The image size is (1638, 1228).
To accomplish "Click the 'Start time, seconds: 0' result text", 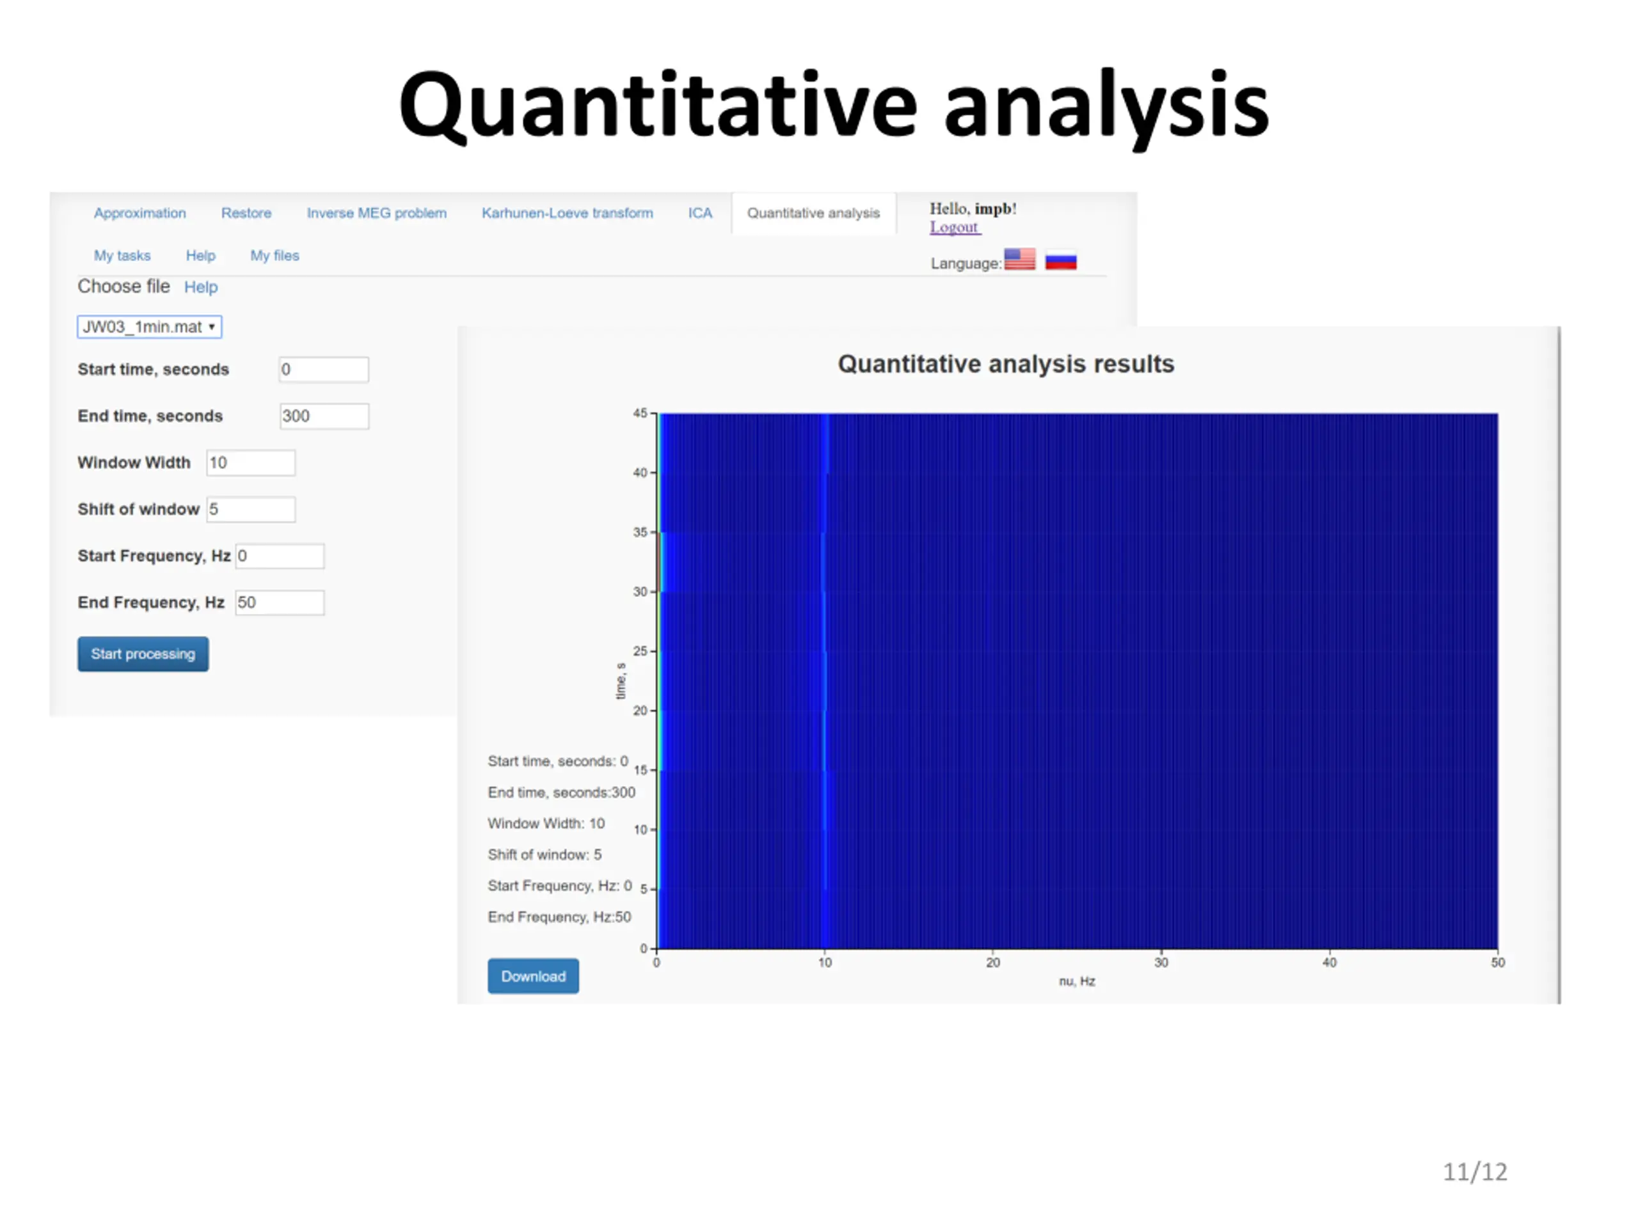I will [557, 761].
